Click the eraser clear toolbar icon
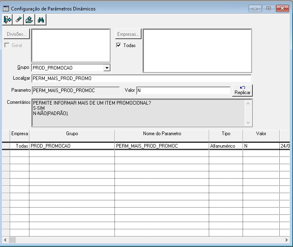 18,20
